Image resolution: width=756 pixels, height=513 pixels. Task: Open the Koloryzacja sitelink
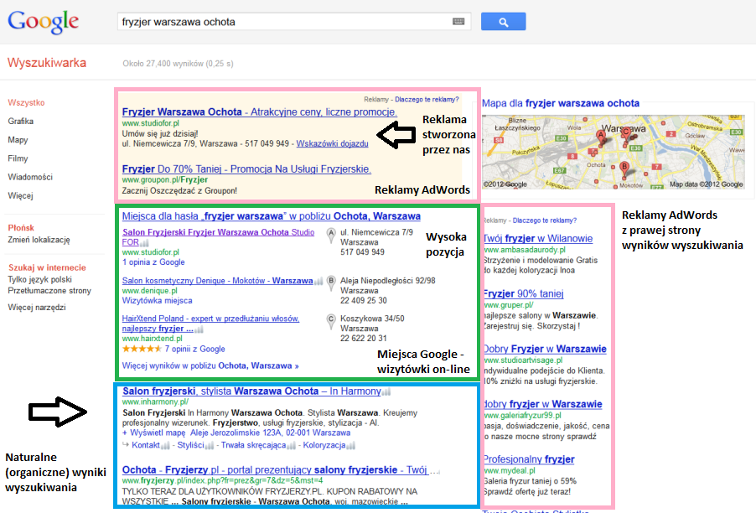click(x=324, y=445)
